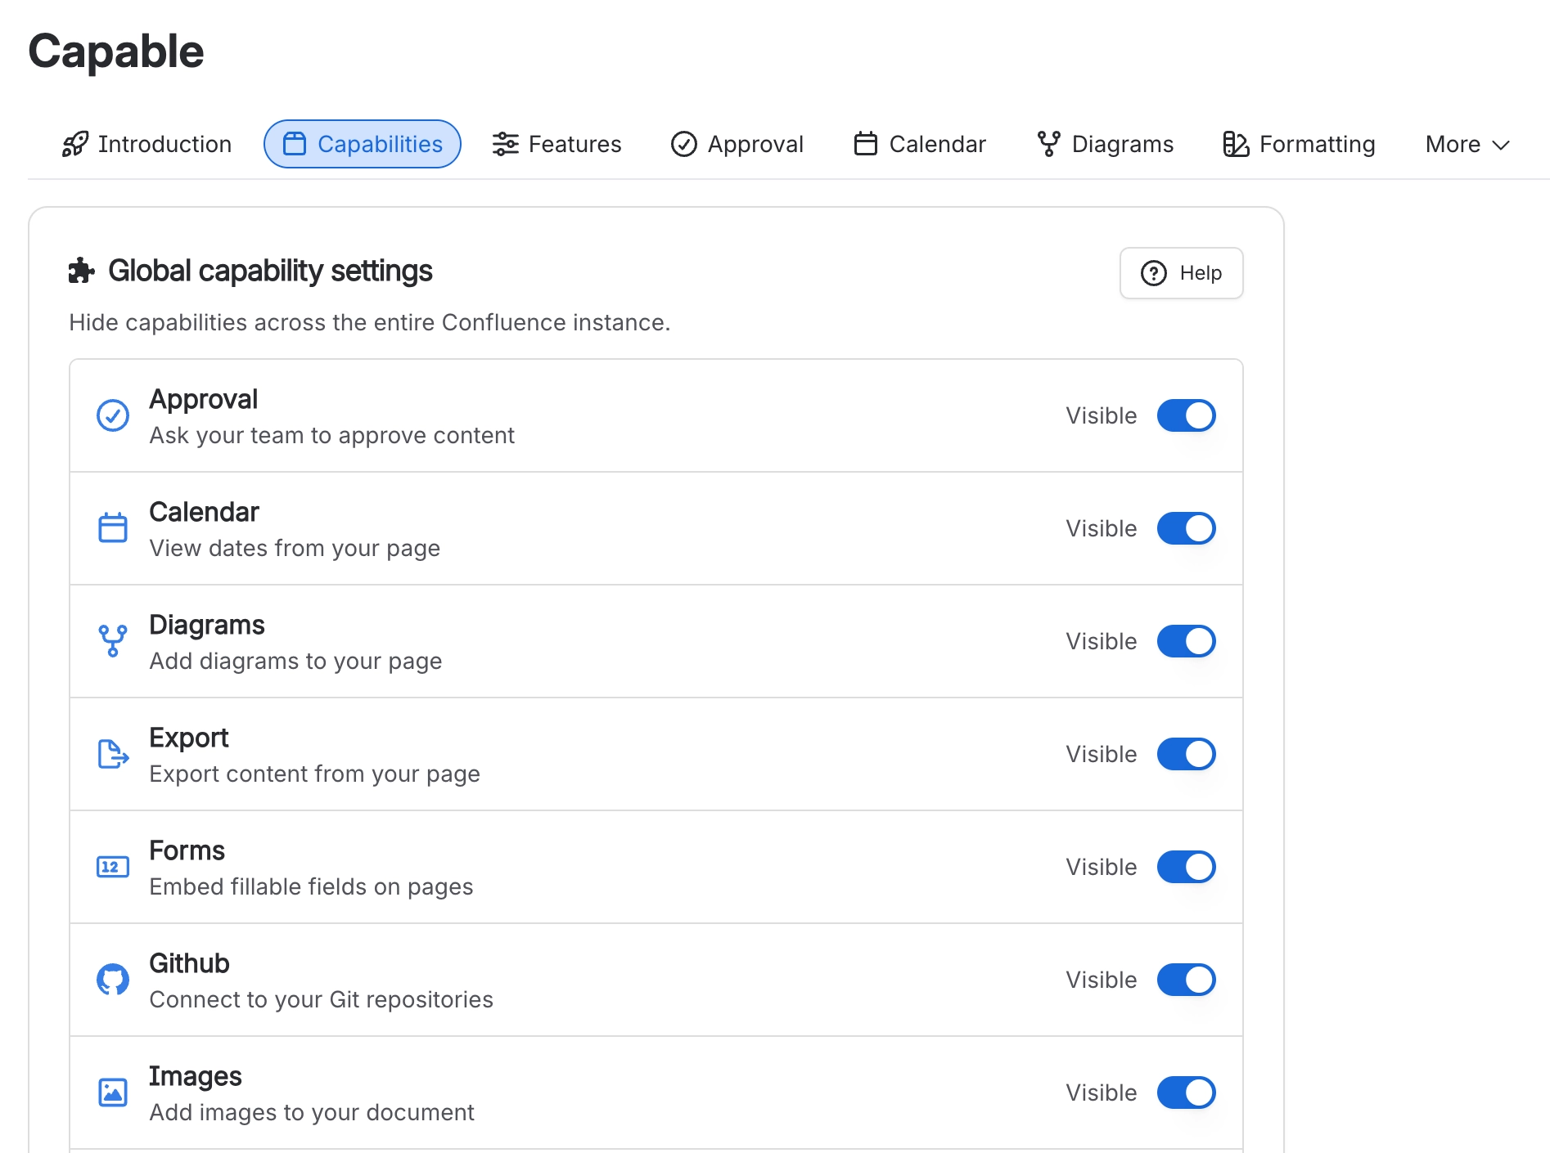Toggle the Forms visibility switch
This screenshot has width=1550, height=1153.
tap(1187, 867)
